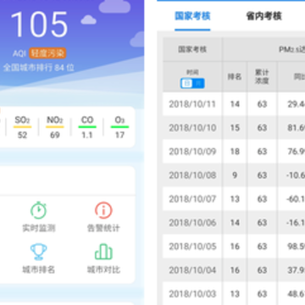
Task: Click the 时间 column header label
Action: [192, 72]
